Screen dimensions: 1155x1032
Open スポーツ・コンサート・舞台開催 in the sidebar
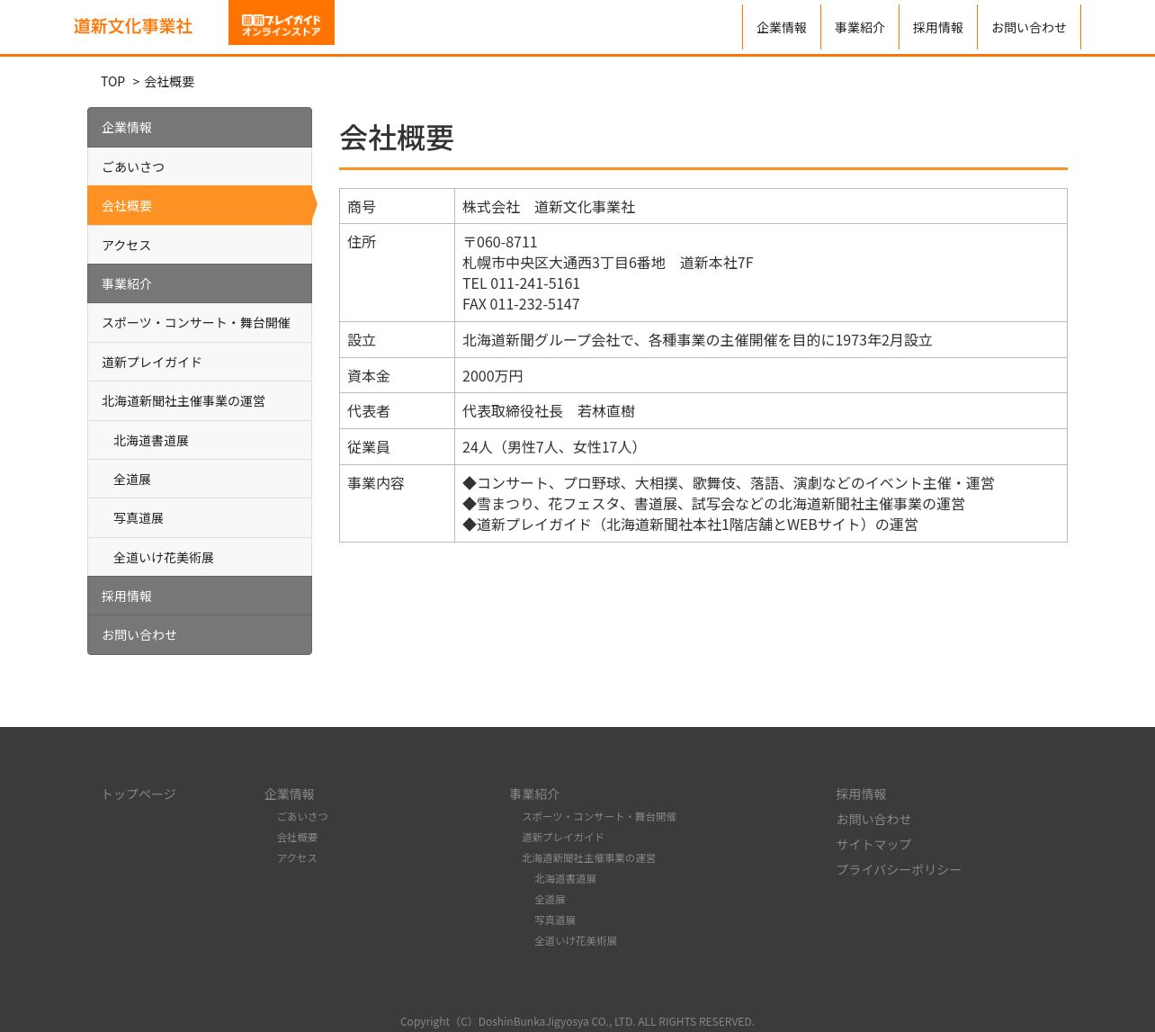coord(200,323)
